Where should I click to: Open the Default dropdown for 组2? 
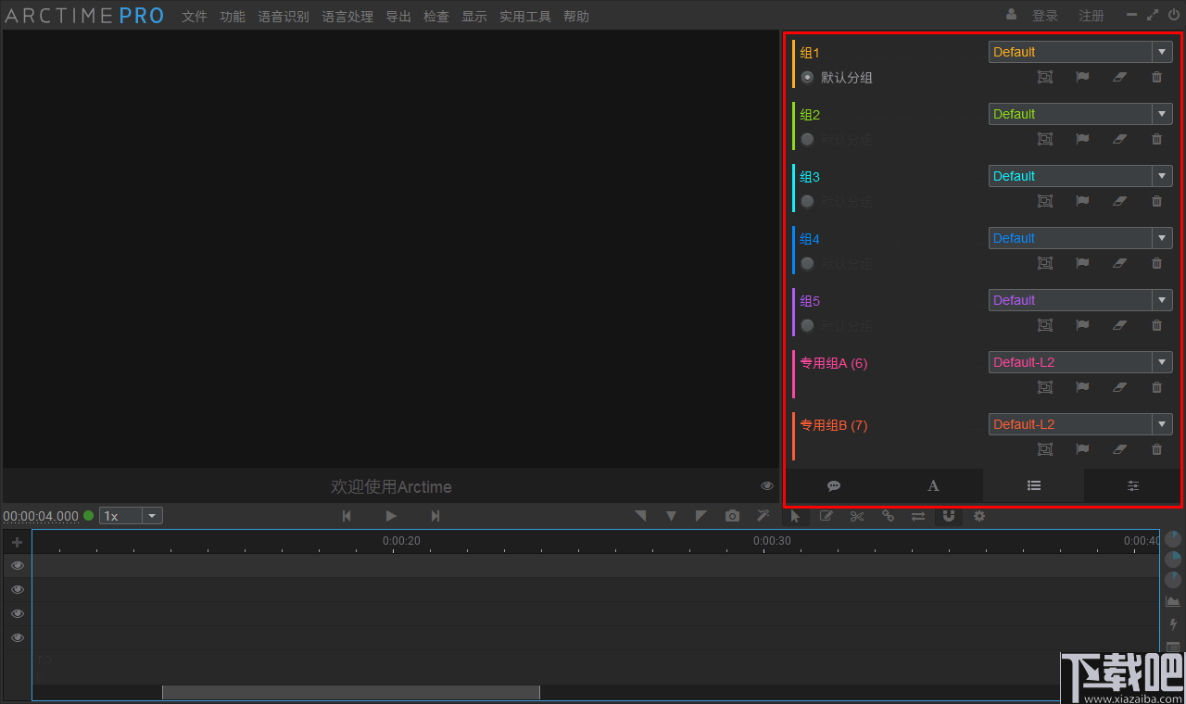[1161, 113]
